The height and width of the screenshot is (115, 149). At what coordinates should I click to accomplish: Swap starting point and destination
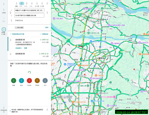(47, 13)
